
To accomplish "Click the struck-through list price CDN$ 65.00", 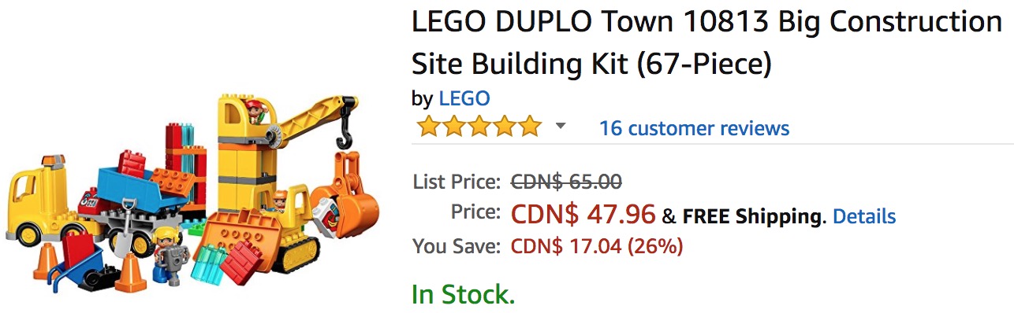I will pyautogui.click(x=566, y=182).
